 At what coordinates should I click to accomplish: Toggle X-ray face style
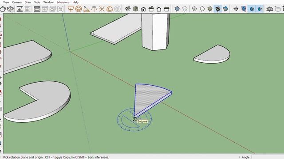pyautogui.click(x=177, y=9)
